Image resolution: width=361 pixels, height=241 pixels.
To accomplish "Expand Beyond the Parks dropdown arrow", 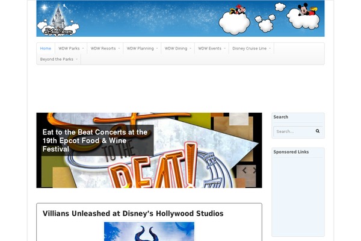I will coord(76,59).
